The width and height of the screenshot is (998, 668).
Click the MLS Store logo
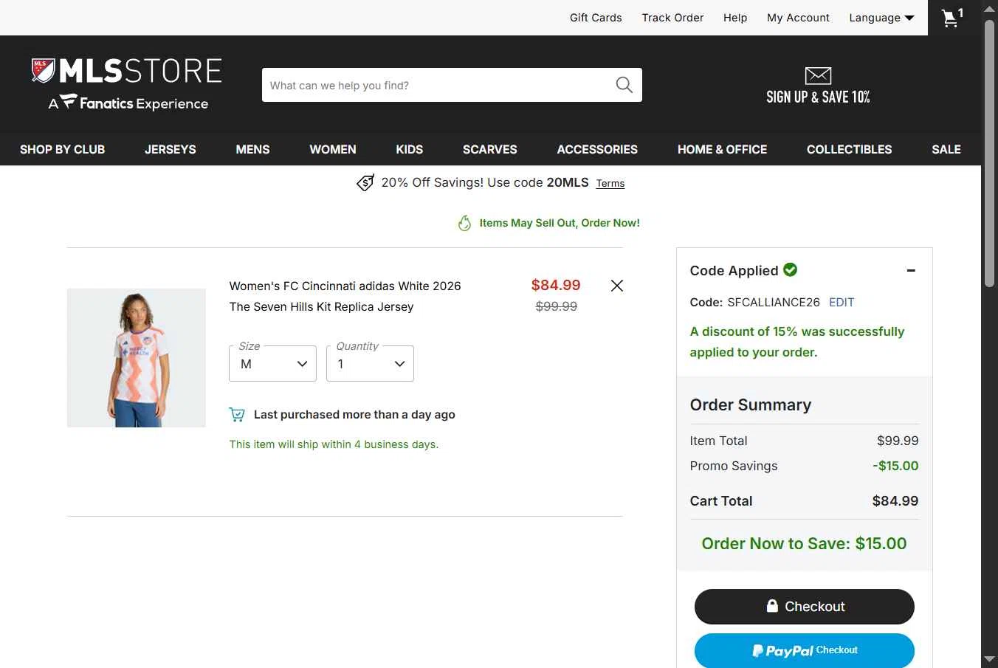point(127,84)
